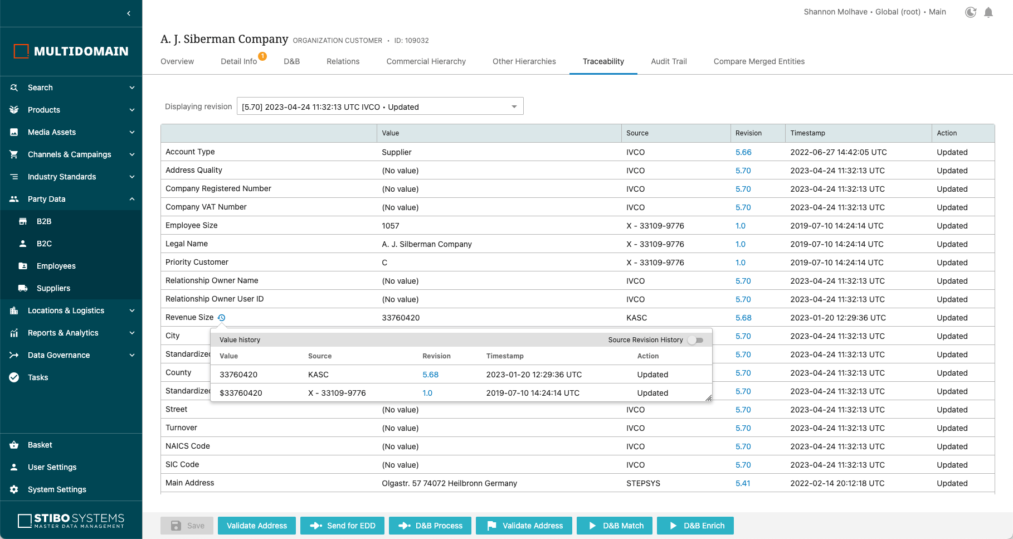Click the Media Assets image icon
1013x539 pixels.
coord(14,132)
